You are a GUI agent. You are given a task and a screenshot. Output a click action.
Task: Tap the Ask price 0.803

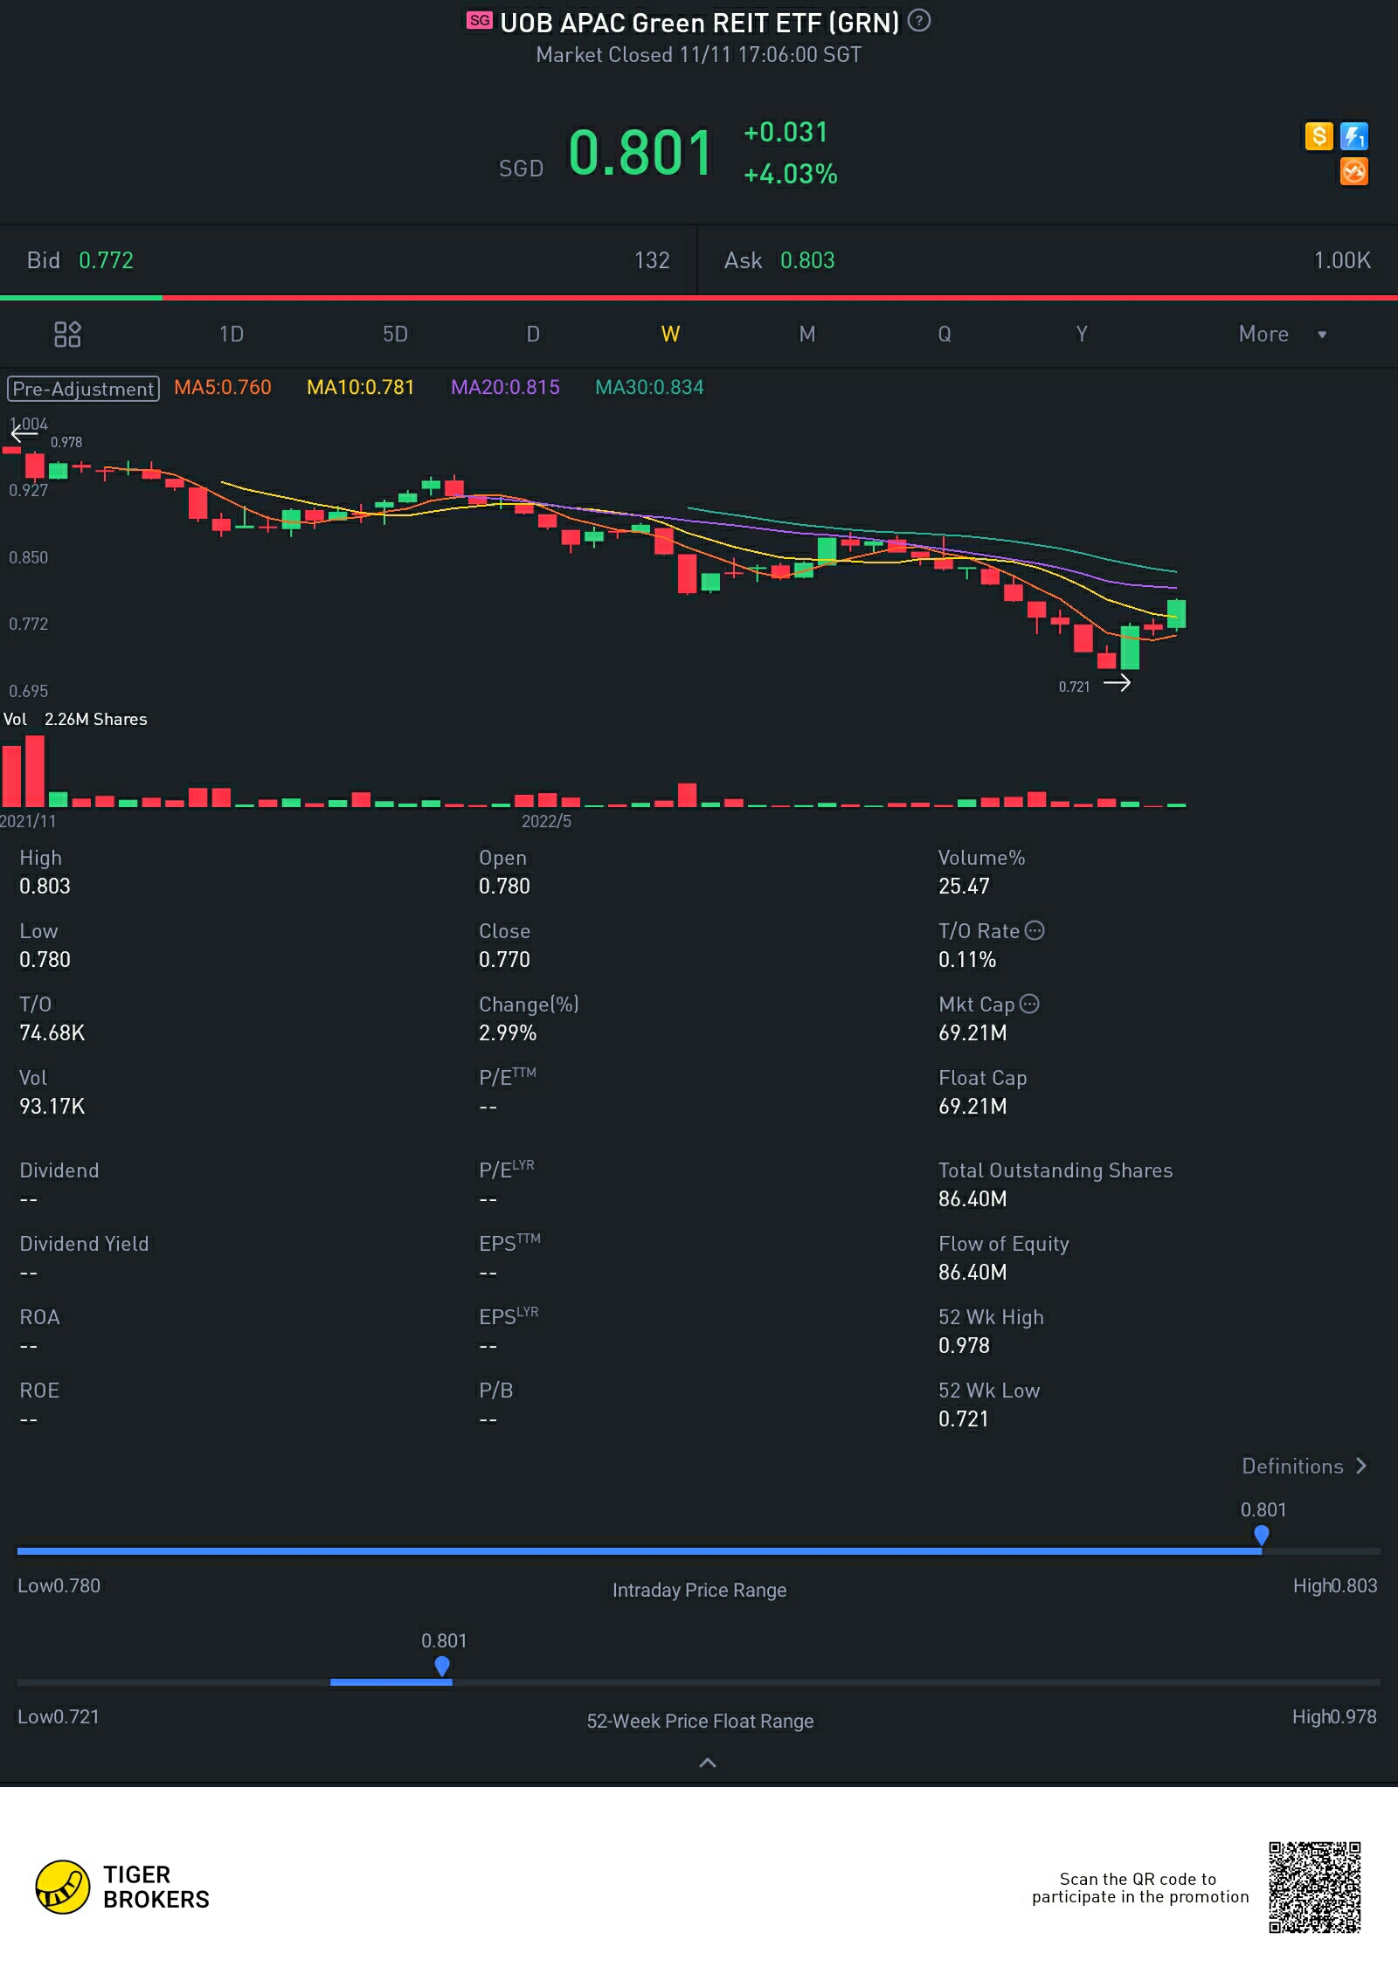807,260
